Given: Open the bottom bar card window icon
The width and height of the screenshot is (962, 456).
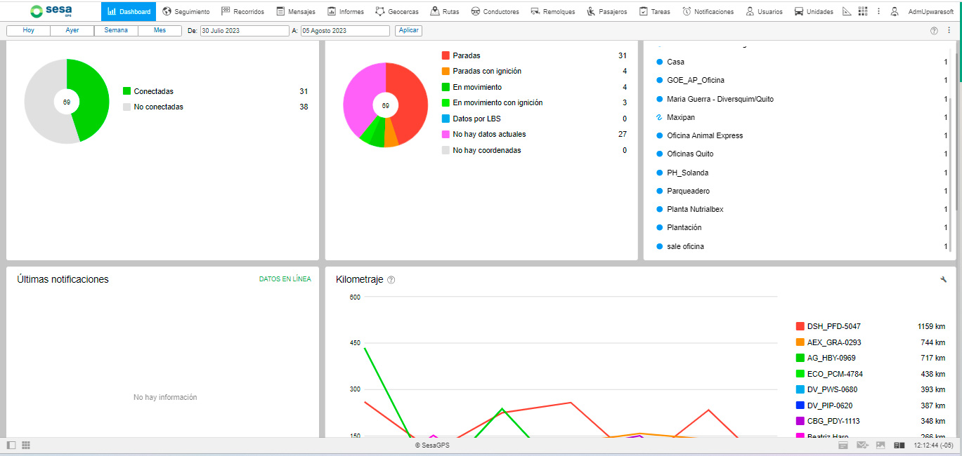Looking at the screenshot, I should 843,445.
